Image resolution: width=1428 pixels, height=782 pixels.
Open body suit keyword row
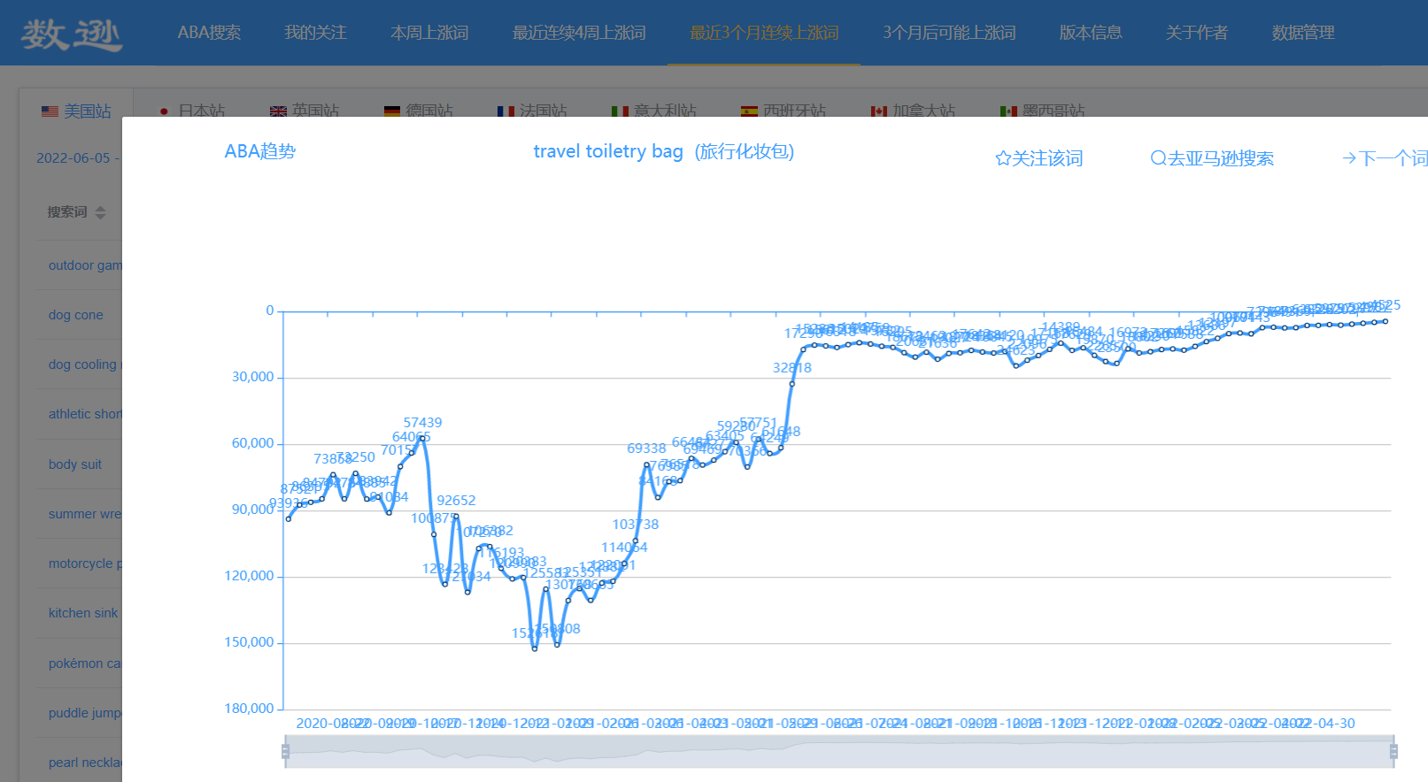(x=75, y=464)
